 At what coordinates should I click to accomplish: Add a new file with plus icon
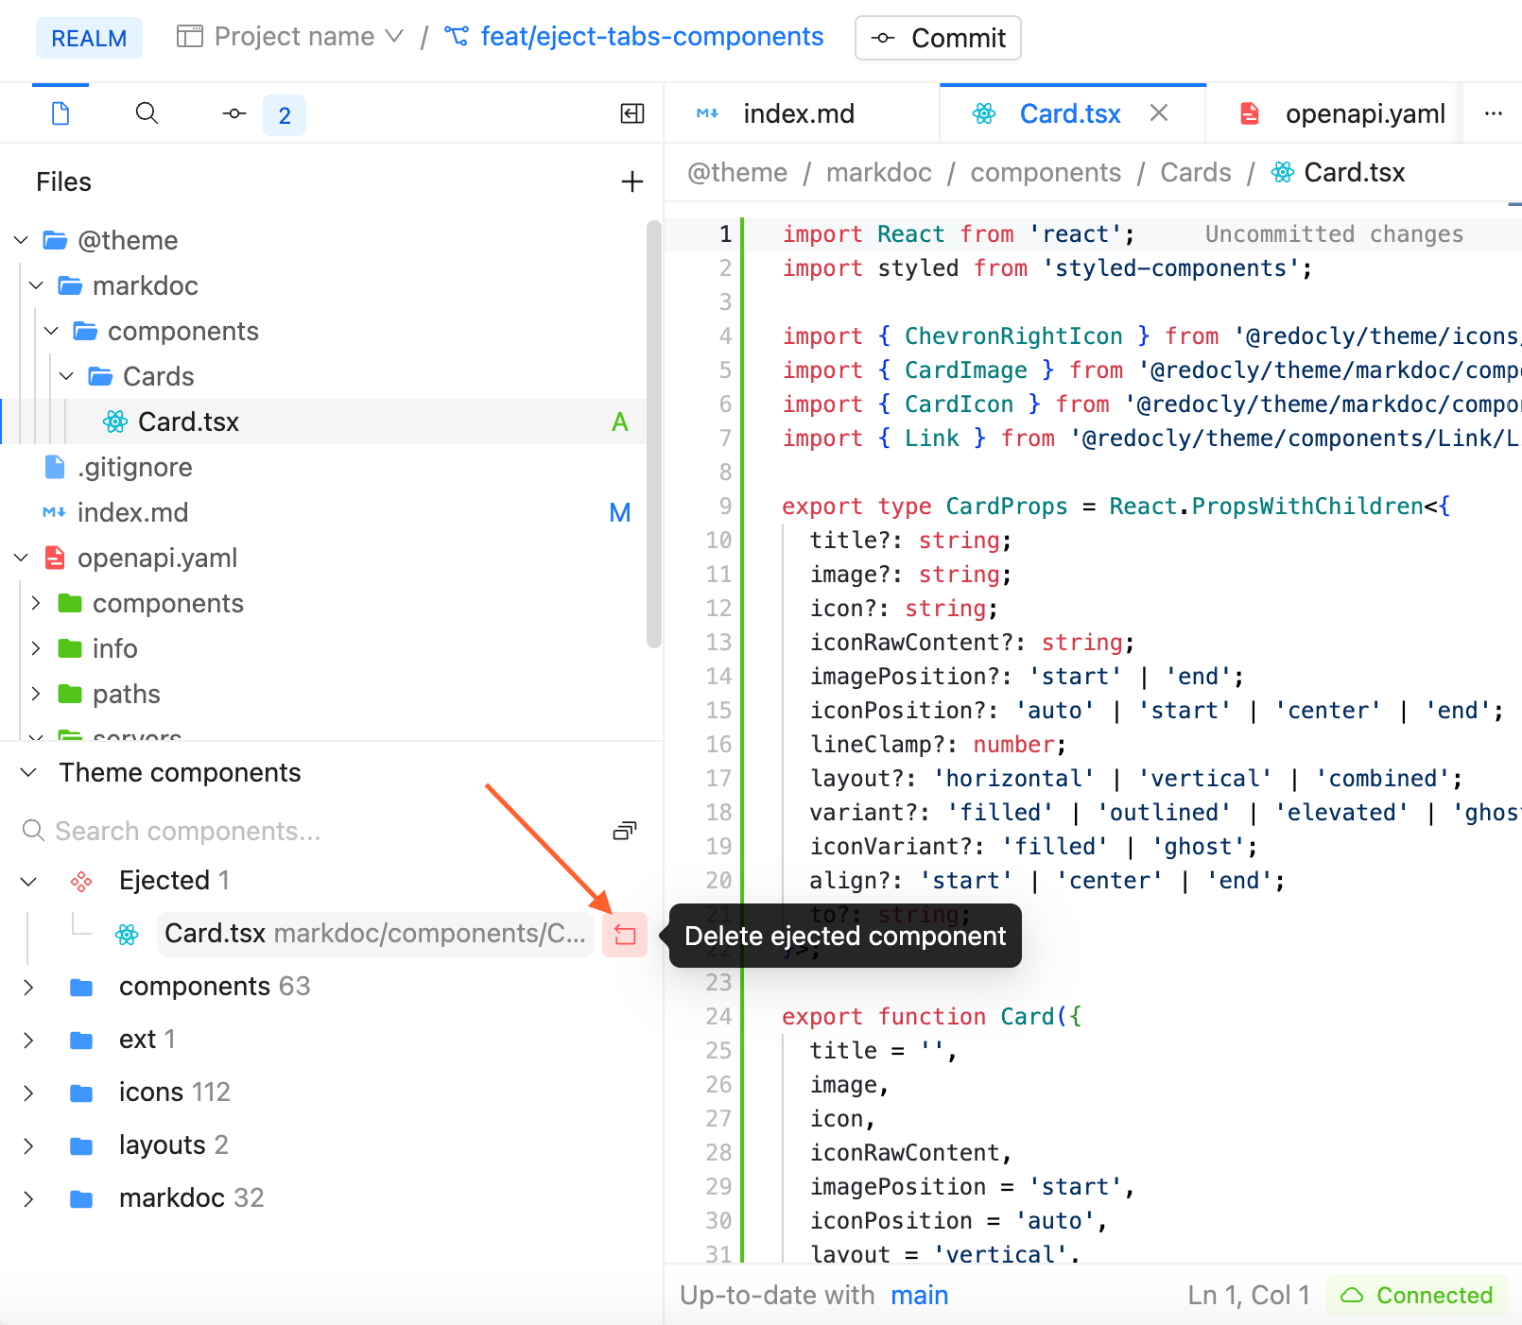631,181
